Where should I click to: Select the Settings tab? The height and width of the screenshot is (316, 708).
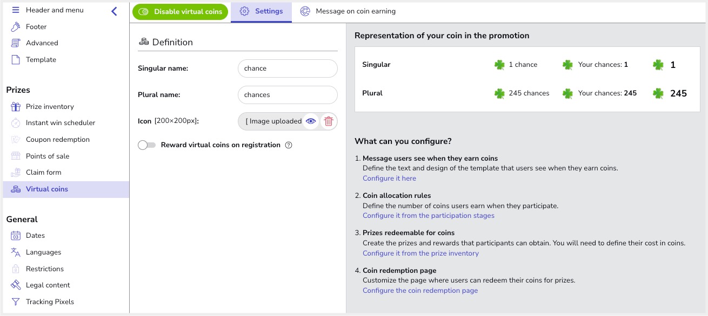point(261,11)
